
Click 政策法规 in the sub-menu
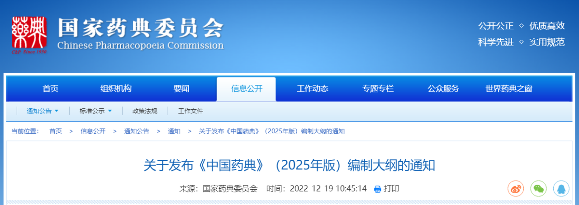[145, 111]
